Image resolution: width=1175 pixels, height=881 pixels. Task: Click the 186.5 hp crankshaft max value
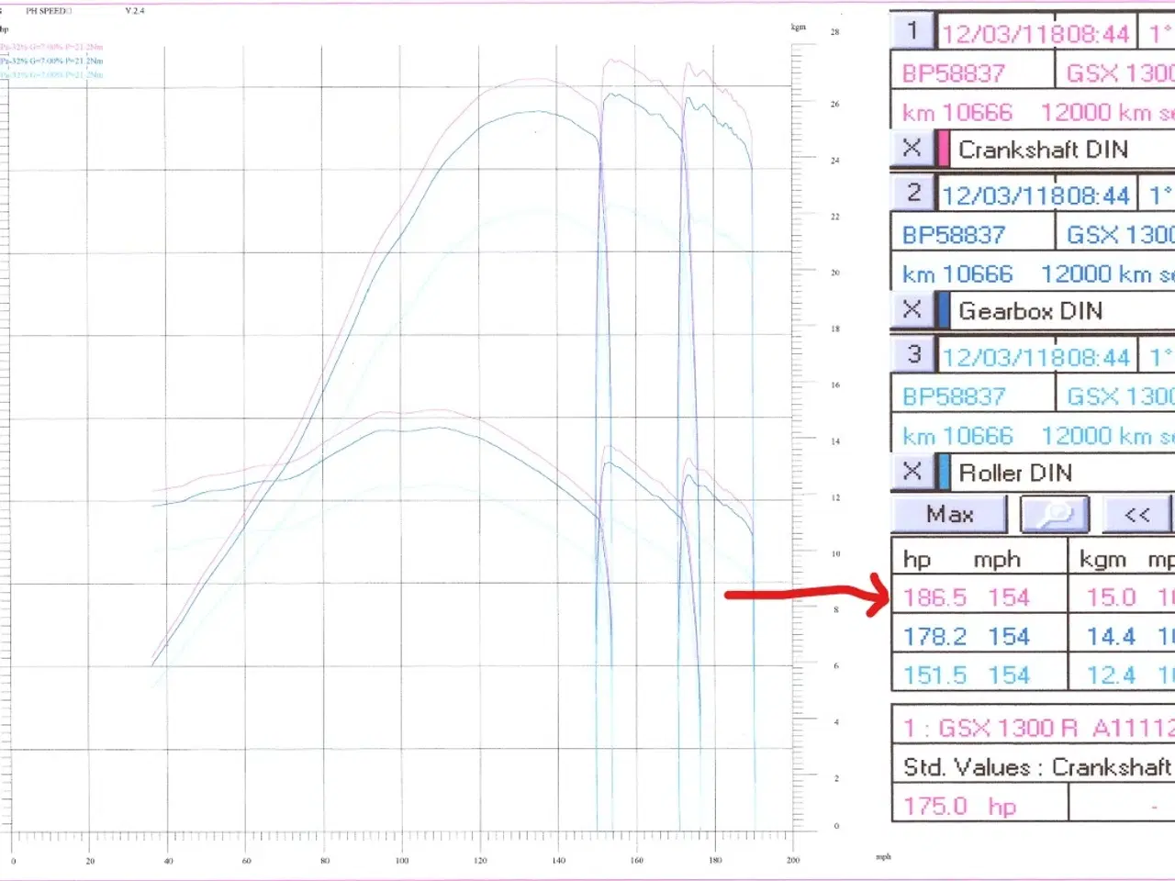click(934, 597)
